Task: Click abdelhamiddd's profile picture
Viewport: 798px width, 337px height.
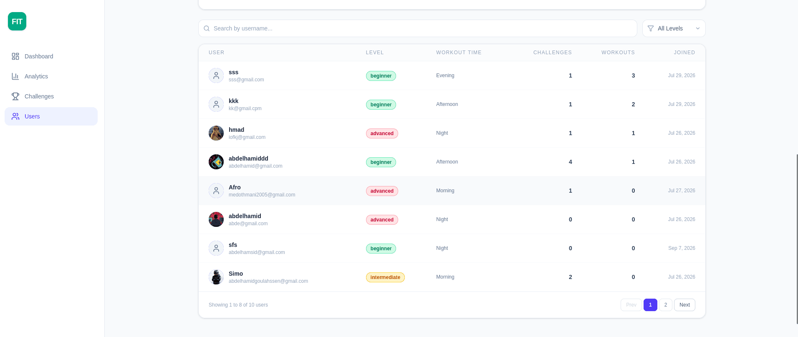Action: [x=216, y=162]
